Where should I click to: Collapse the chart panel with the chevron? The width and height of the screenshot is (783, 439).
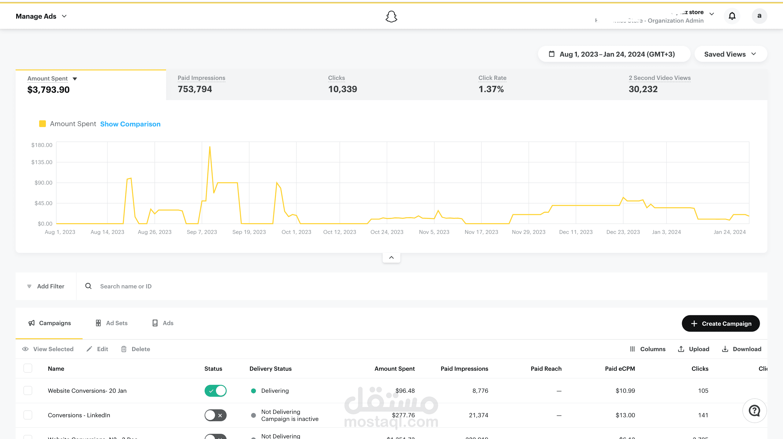[x=391, y=257]
